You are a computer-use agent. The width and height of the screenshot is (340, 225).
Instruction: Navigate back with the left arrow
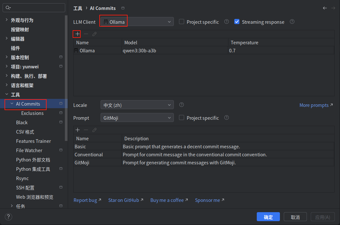click(325, 8)
